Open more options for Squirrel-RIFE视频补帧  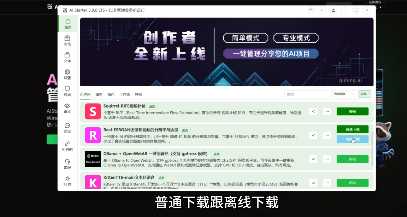[x=327, y=111]
